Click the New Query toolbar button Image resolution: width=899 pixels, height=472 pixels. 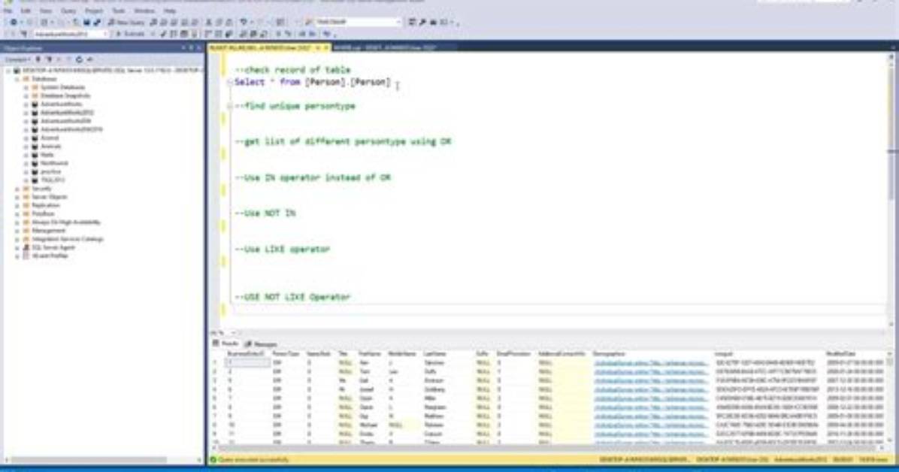[x=127, y=23]
